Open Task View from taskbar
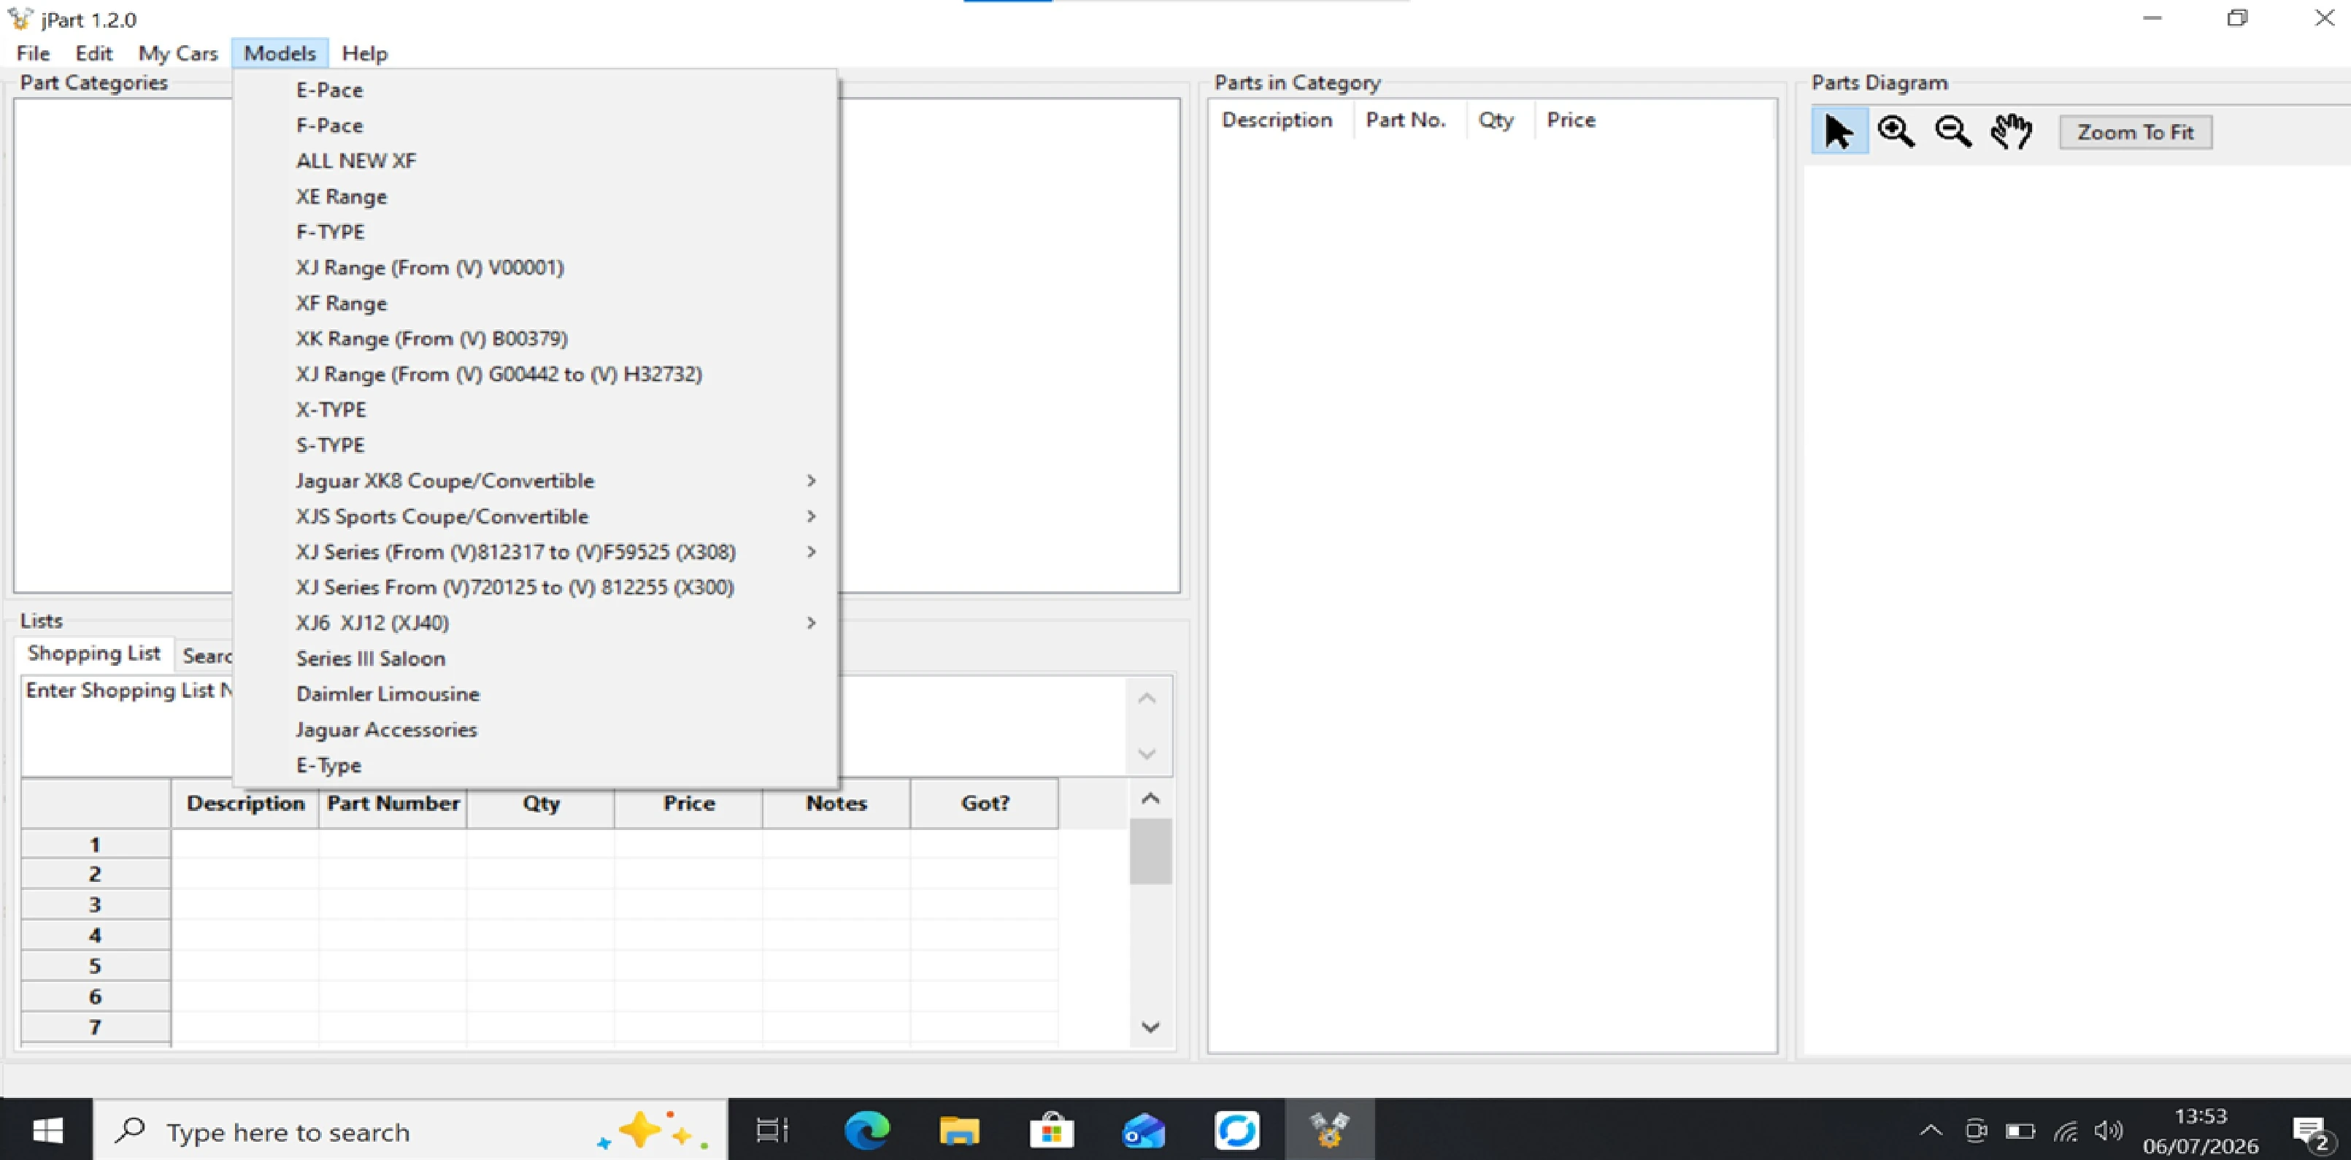The image size is (2351, 1160). pos(772,1131)
